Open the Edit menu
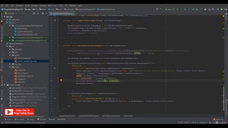 tap(7, 6)
